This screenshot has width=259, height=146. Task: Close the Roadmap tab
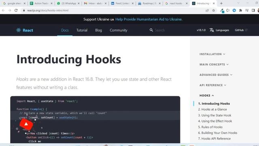pos(159,3)
